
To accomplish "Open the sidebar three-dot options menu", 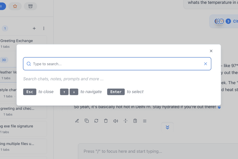I will pyautogui.click(x=44, y=28).
